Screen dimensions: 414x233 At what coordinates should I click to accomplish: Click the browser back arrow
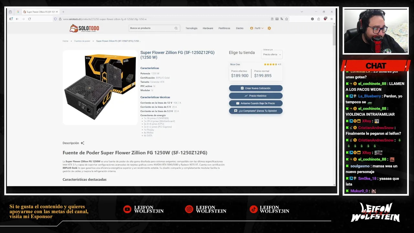pos(17,19)
